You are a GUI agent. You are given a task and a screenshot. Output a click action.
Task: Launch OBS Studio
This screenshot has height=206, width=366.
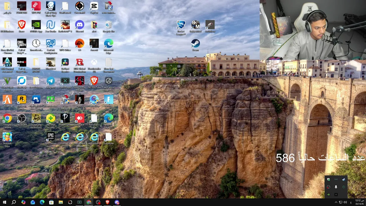22,120
